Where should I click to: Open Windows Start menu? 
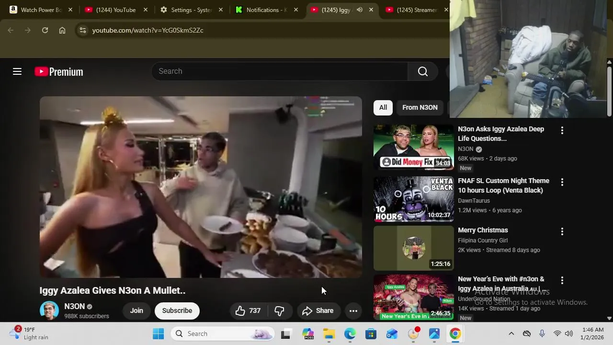coord(158,333)
